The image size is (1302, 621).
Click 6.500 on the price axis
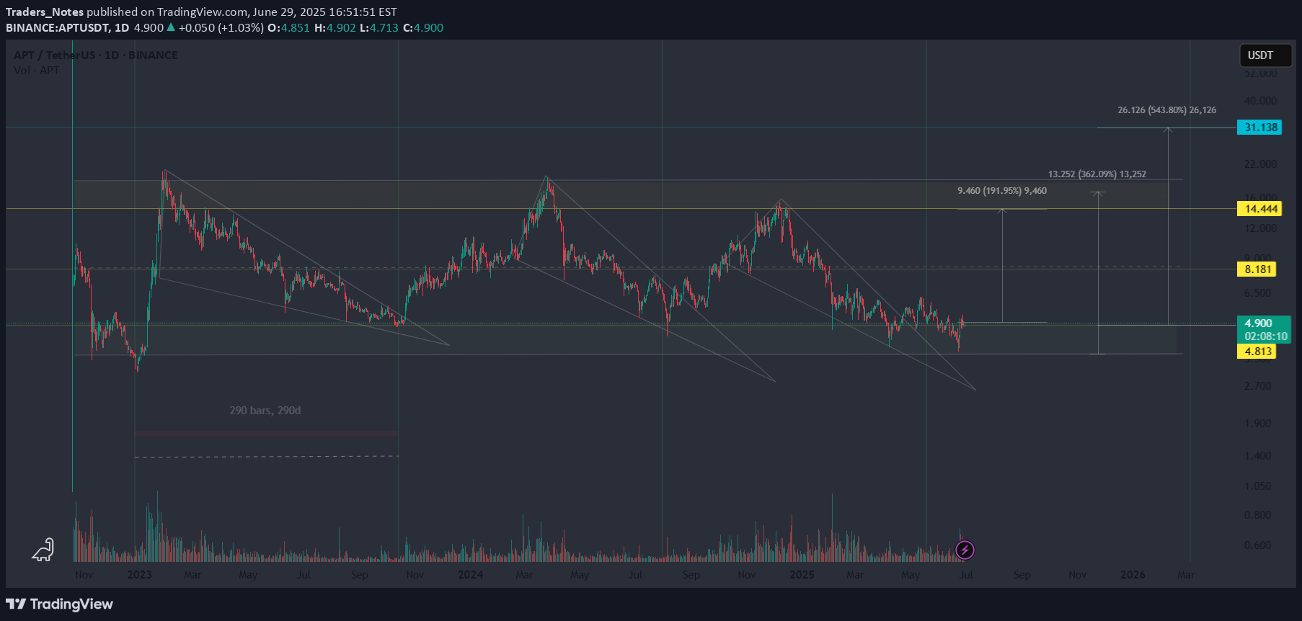[x=1258, y=293]
